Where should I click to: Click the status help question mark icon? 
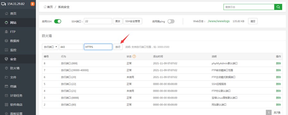[134, 56]
